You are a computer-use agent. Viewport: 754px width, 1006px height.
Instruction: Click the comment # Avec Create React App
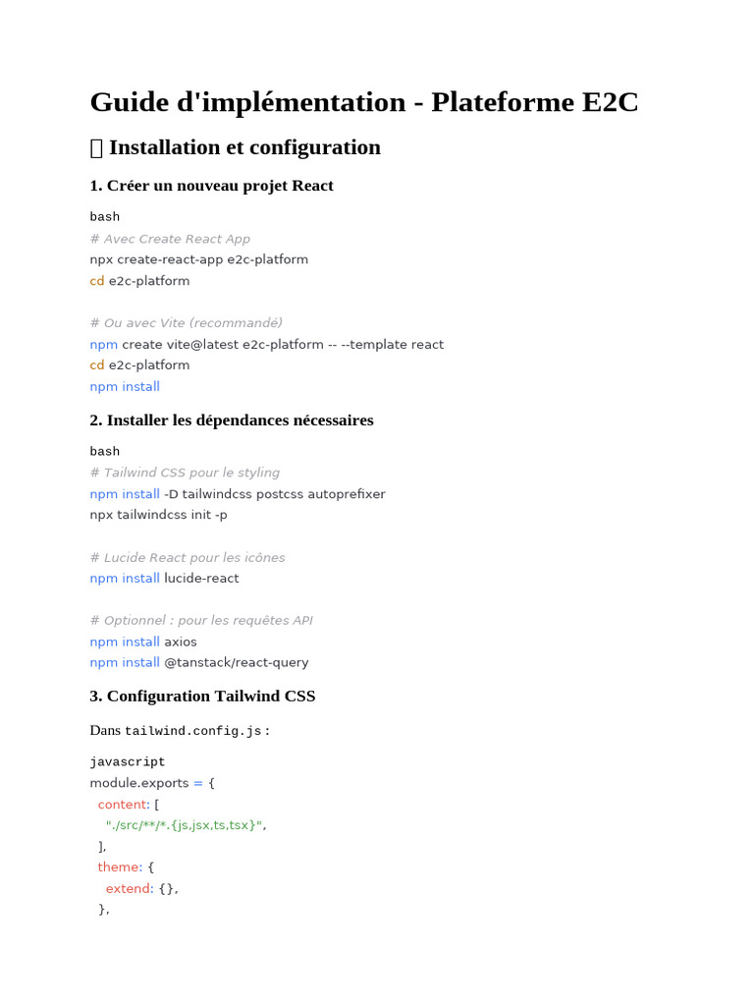point(170,239)
